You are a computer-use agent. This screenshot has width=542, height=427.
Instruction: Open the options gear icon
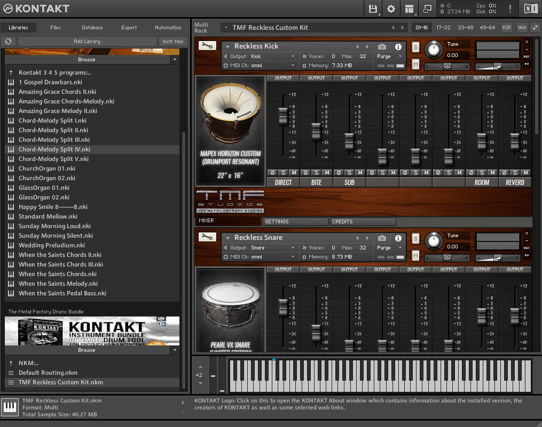coord(391,9)
